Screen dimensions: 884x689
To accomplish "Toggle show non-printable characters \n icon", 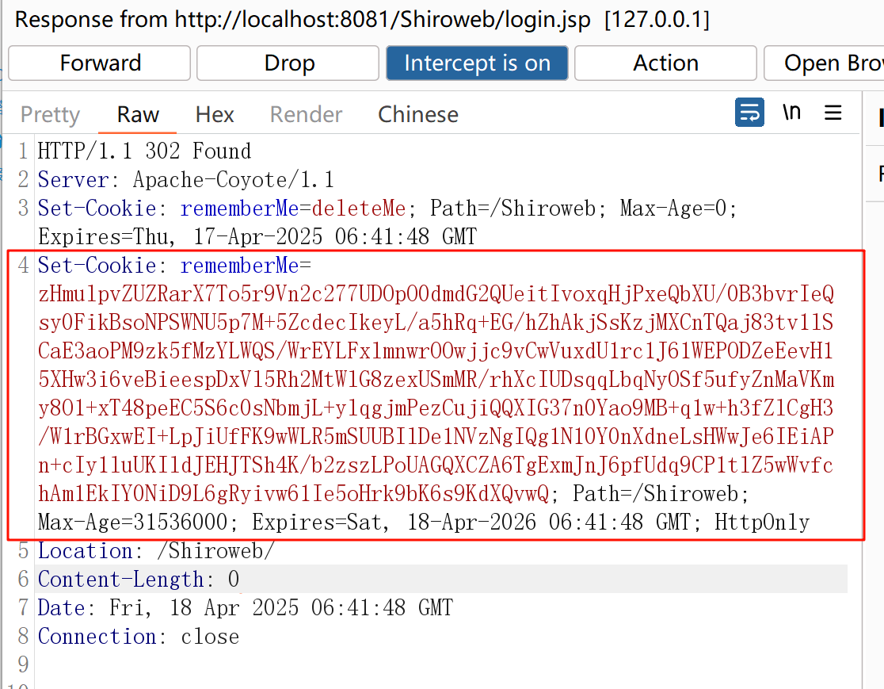I will pyautogui.click(x=791, y=113).
